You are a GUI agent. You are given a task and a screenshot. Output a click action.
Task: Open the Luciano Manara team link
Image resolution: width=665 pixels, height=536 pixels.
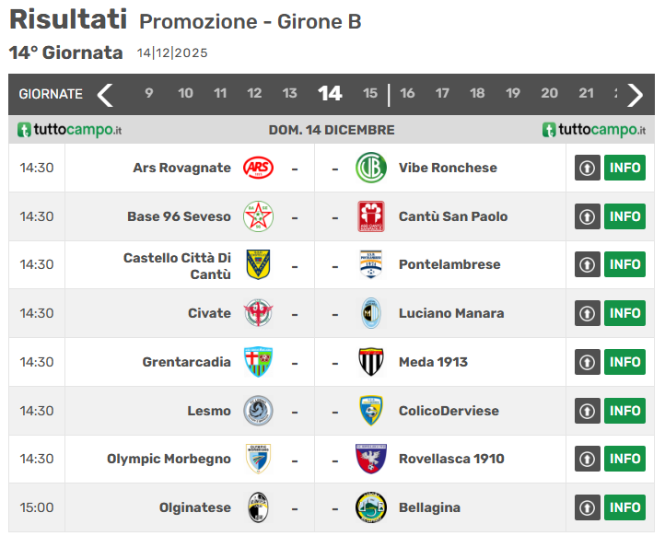click(x=451, y=313)
